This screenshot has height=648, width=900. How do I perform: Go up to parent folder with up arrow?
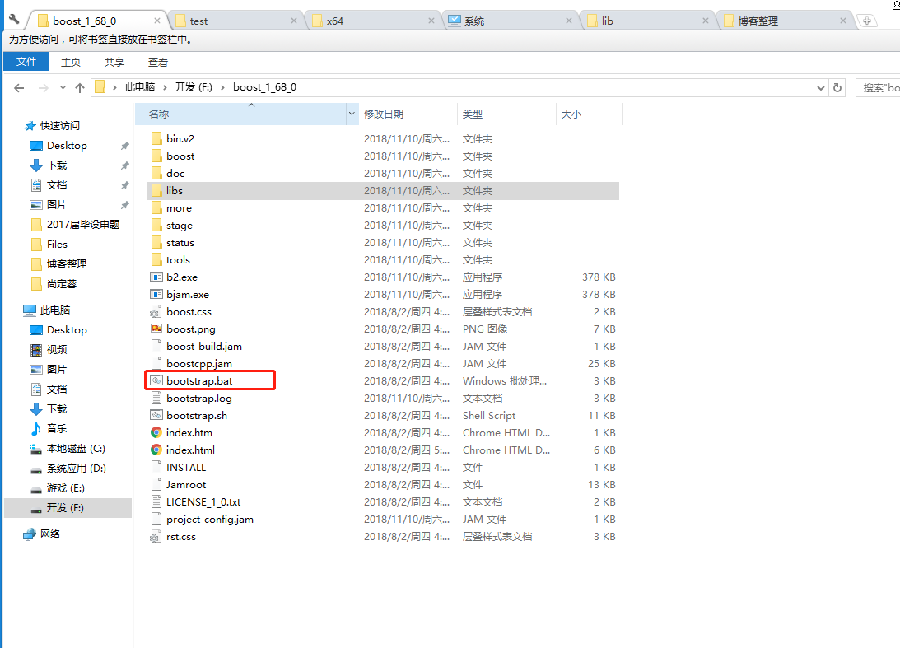point(78,87)
